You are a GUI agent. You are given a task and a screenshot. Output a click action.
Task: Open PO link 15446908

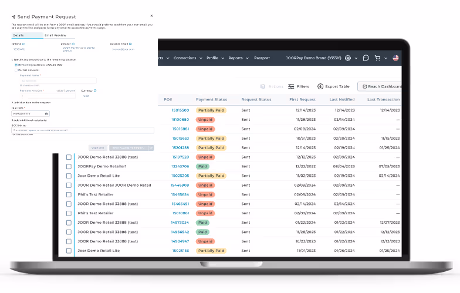(180, 186)
